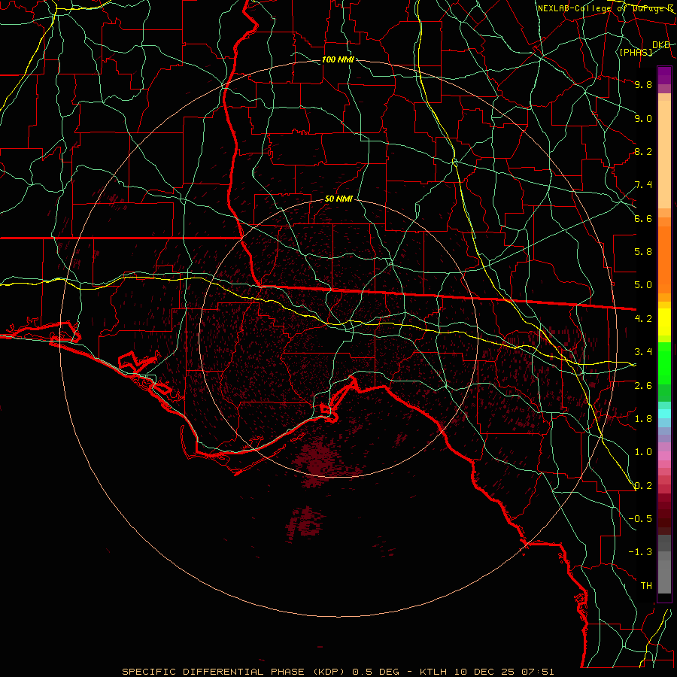Viewport: 677px width, 677px height.
Task: Click the TH threshold label on the scale
Action: [x=646, y=586]
